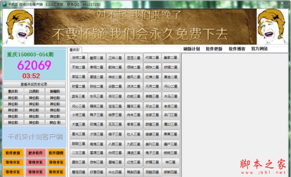Select the 精英三星 plan
The height and width of the screenshot is (177, 291).
[x=97, y=106]
